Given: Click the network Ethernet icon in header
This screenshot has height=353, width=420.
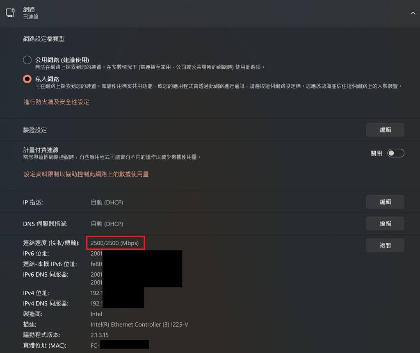Looking at the screenshot, I should pos(10,13).
